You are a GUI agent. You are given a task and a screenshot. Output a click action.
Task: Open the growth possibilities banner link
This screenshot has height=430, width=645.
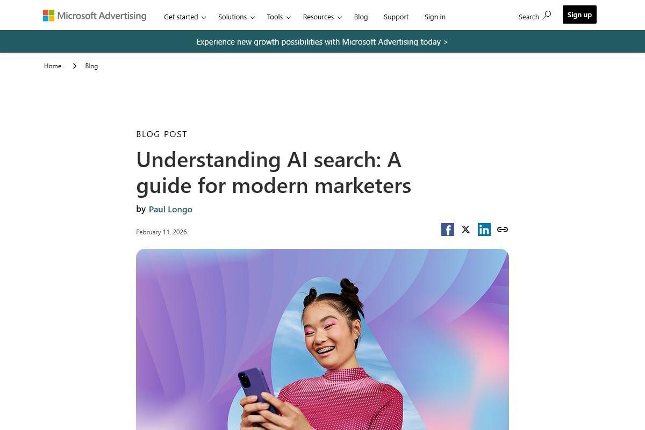click(322, 42)
